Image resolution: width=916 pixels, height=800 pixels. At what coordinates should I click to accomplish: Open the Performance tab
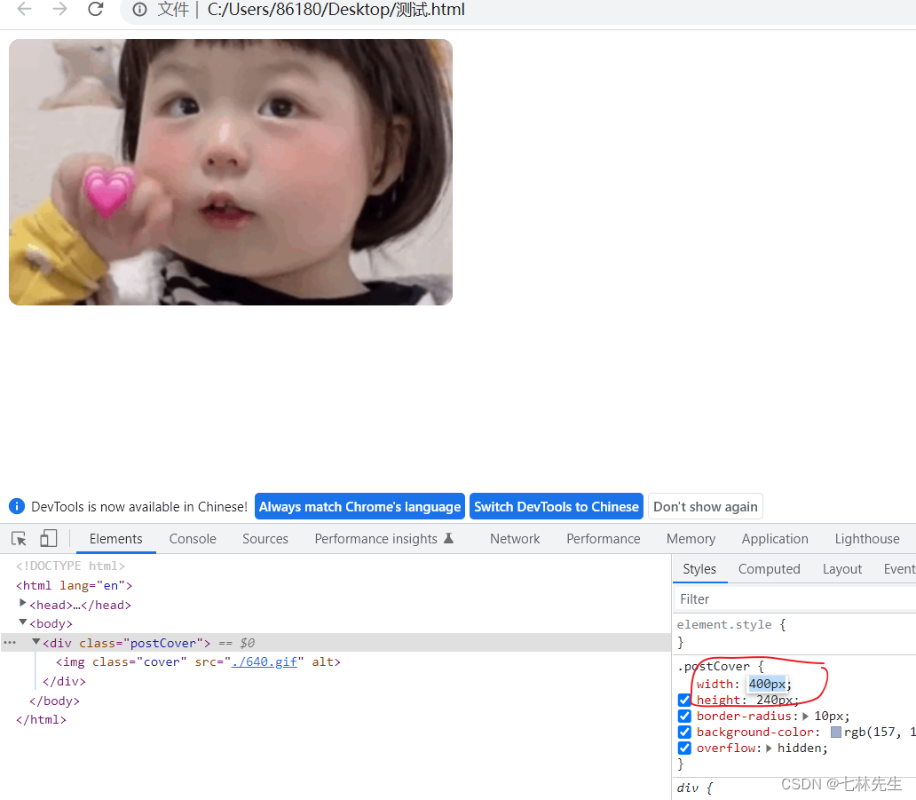603,539
